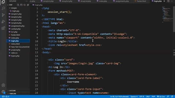
Task: Open the Source Control view
Action: (x=3, y=15)
